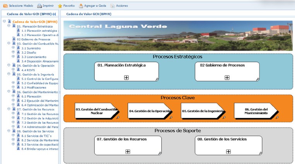The width and height of the screenshot is (295, 164).
Task: Click magnifier icon on 06. Gestión del Mantenimiento
Action: click(277, 116)
